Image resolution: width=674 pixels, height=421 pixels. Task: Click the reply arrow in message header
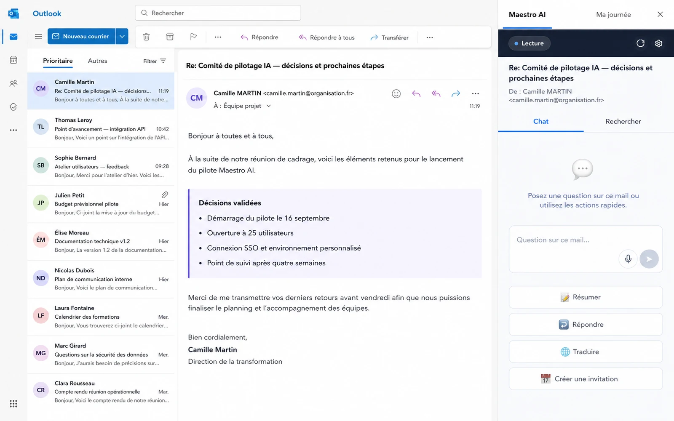point(416,93)
